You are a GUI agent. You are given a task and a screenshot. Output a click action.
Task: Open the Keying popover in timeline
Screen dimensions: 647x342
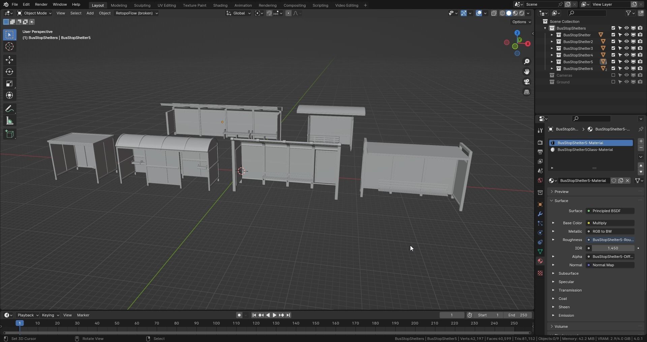click(50, 315)
